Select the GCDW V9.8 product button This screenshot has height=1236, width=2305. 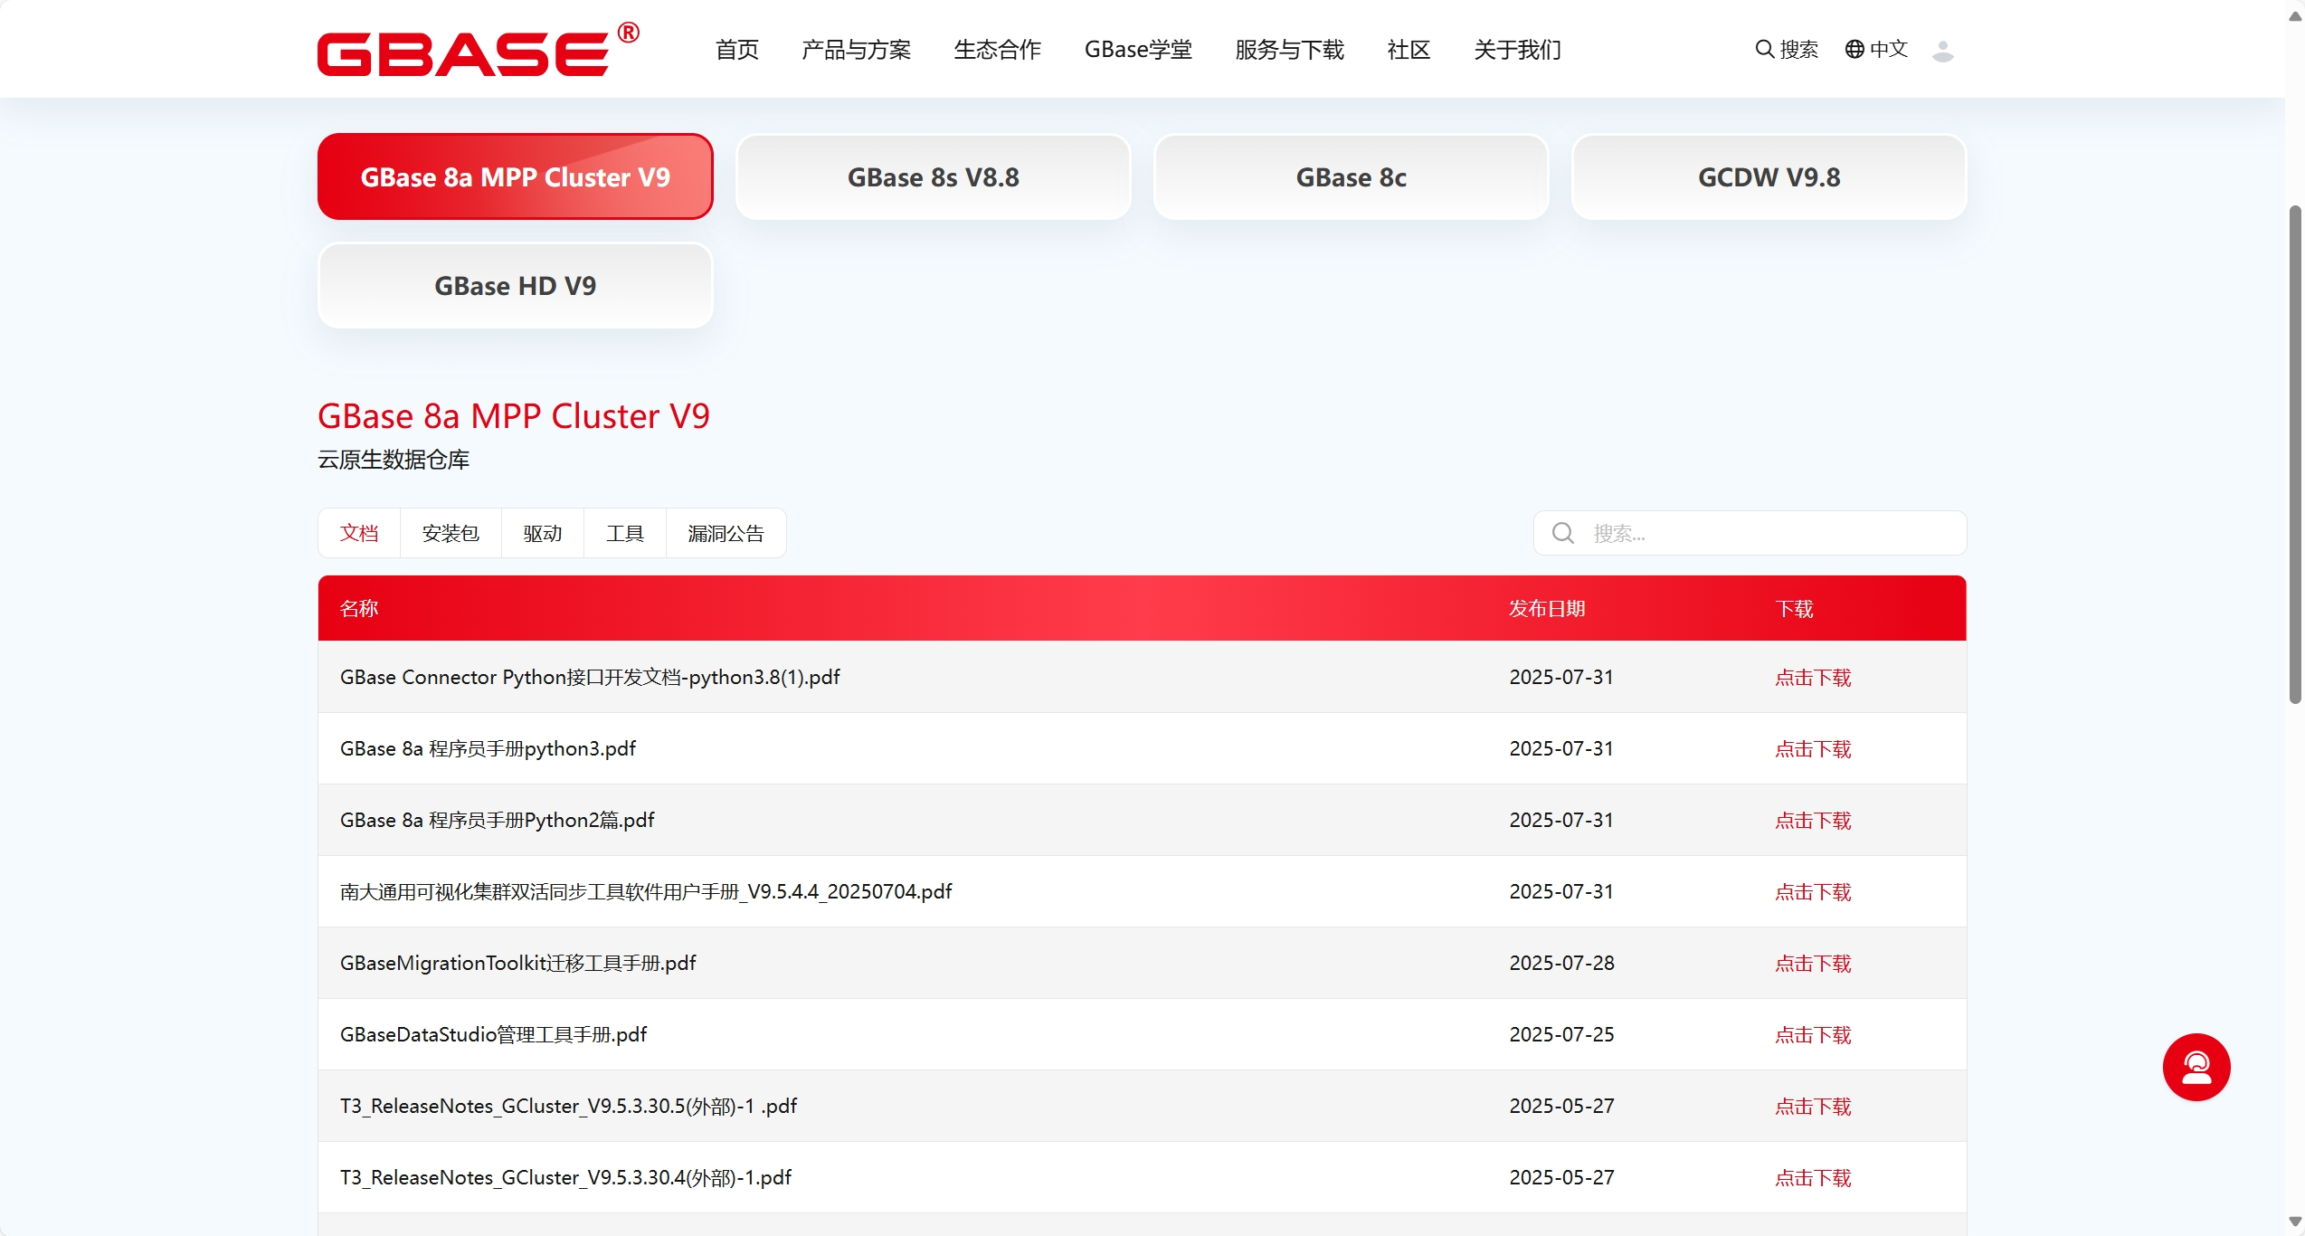1767,176
